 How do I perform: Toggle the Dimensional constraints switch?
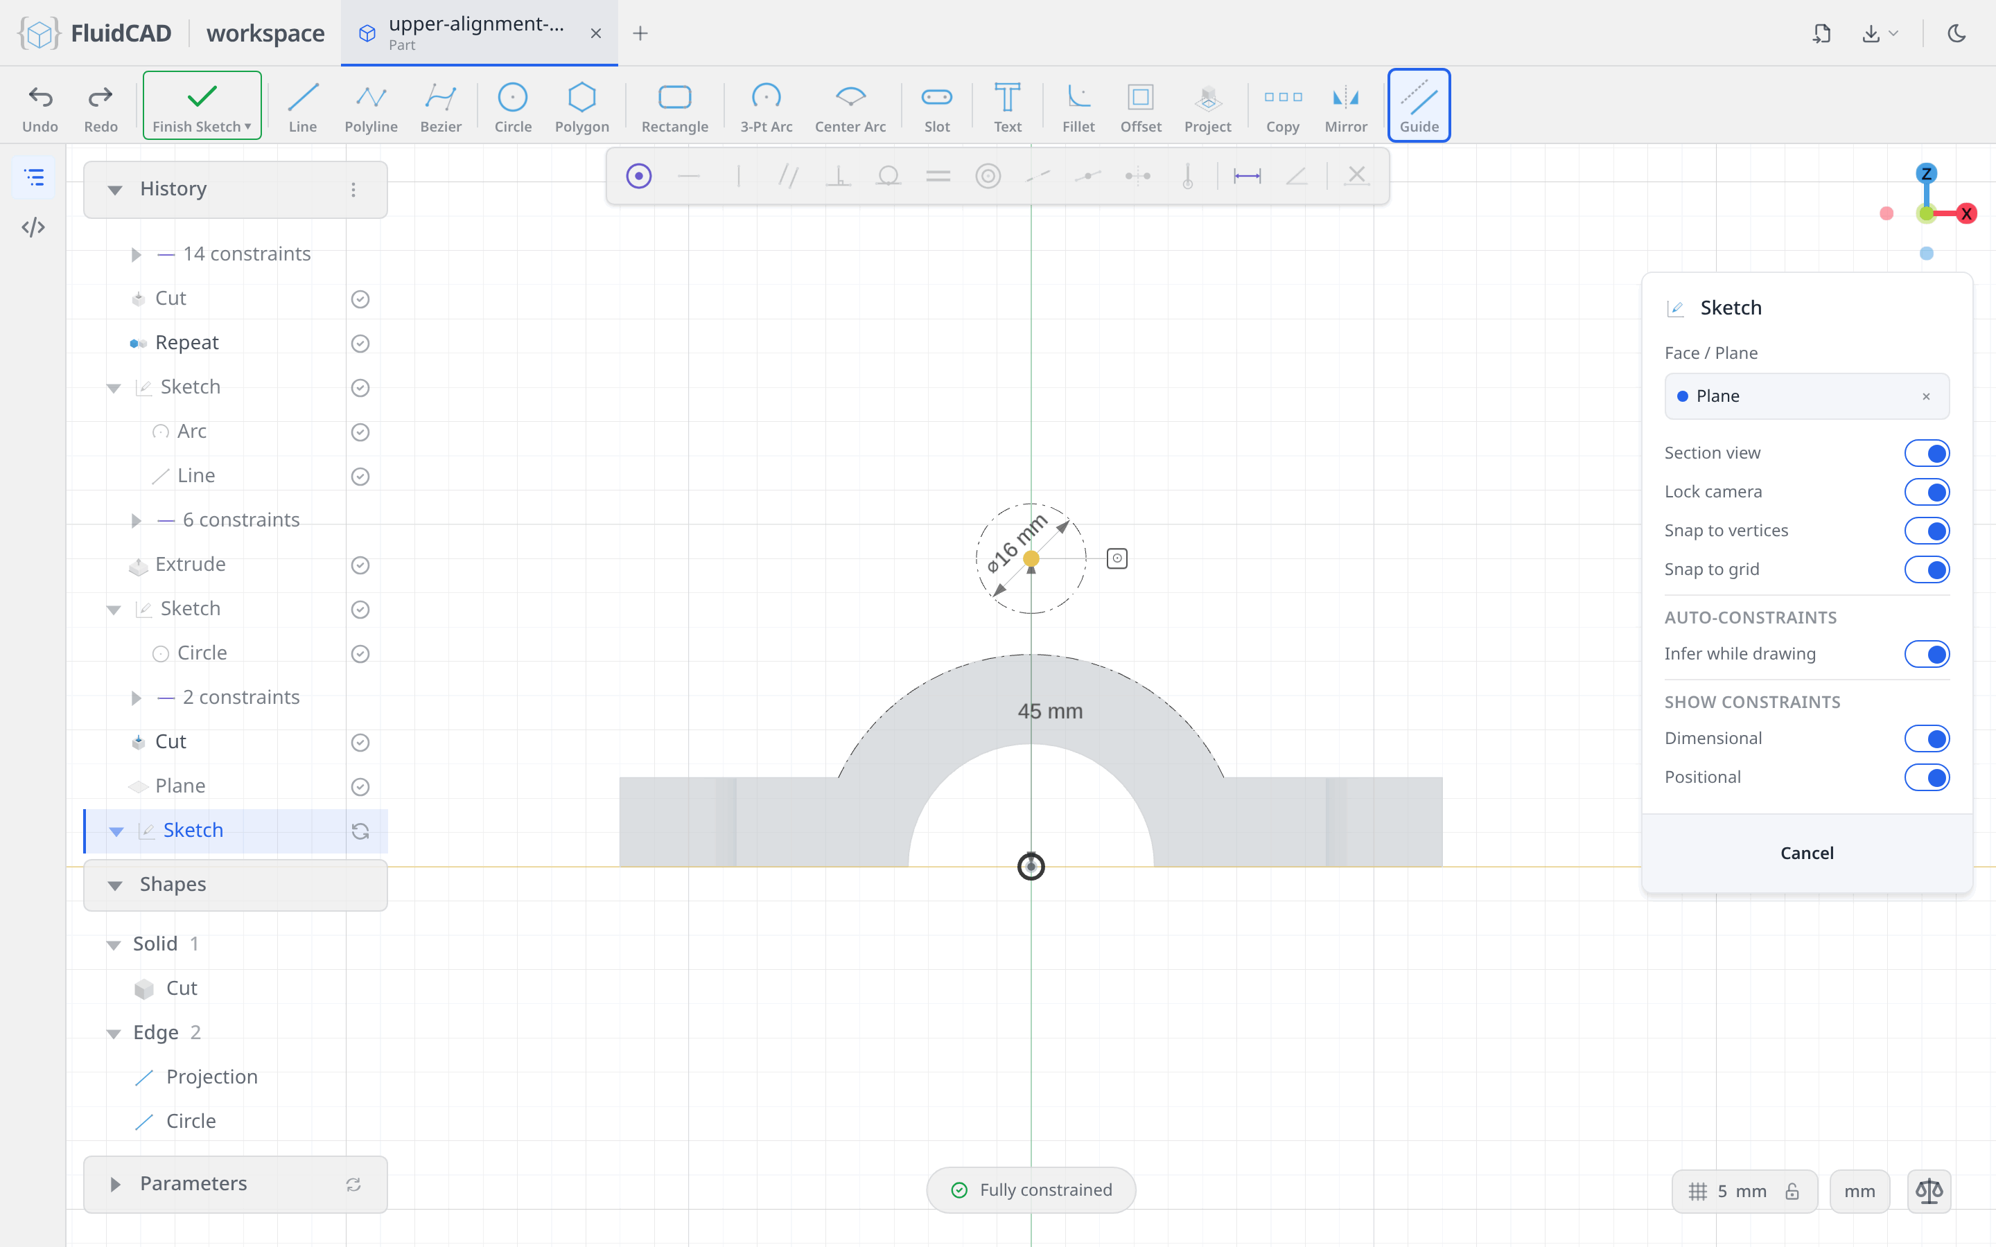[x=1927, y=738]
